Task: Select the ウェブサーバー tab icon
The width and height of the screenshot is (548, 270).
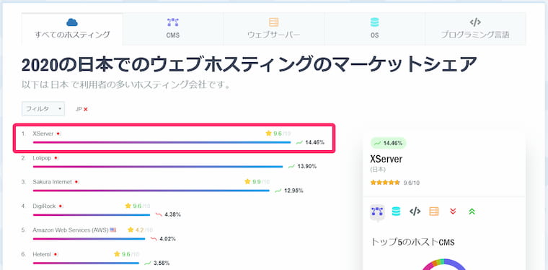Action: pyautogui.click(x=274, y=22)
